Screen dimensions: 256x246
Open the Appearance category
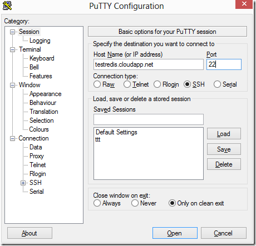(46, 94)
